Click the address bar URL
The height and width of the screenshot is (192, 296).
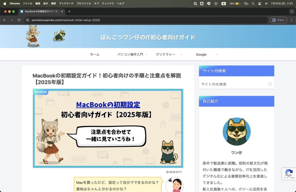pyautogui.click(x=66, y=20)
